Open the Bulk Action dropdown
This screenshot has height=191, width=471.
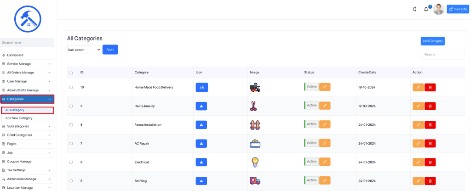(x=84, y=50)
